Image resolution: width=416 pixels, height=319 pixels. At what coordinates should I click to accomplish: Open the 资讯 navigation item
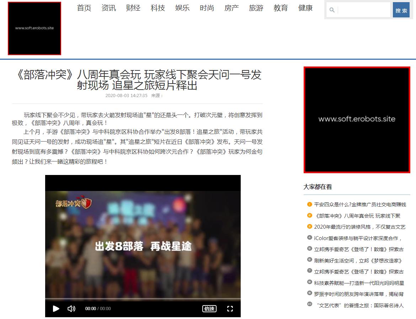pyautogui.click(x=109, y=8)
